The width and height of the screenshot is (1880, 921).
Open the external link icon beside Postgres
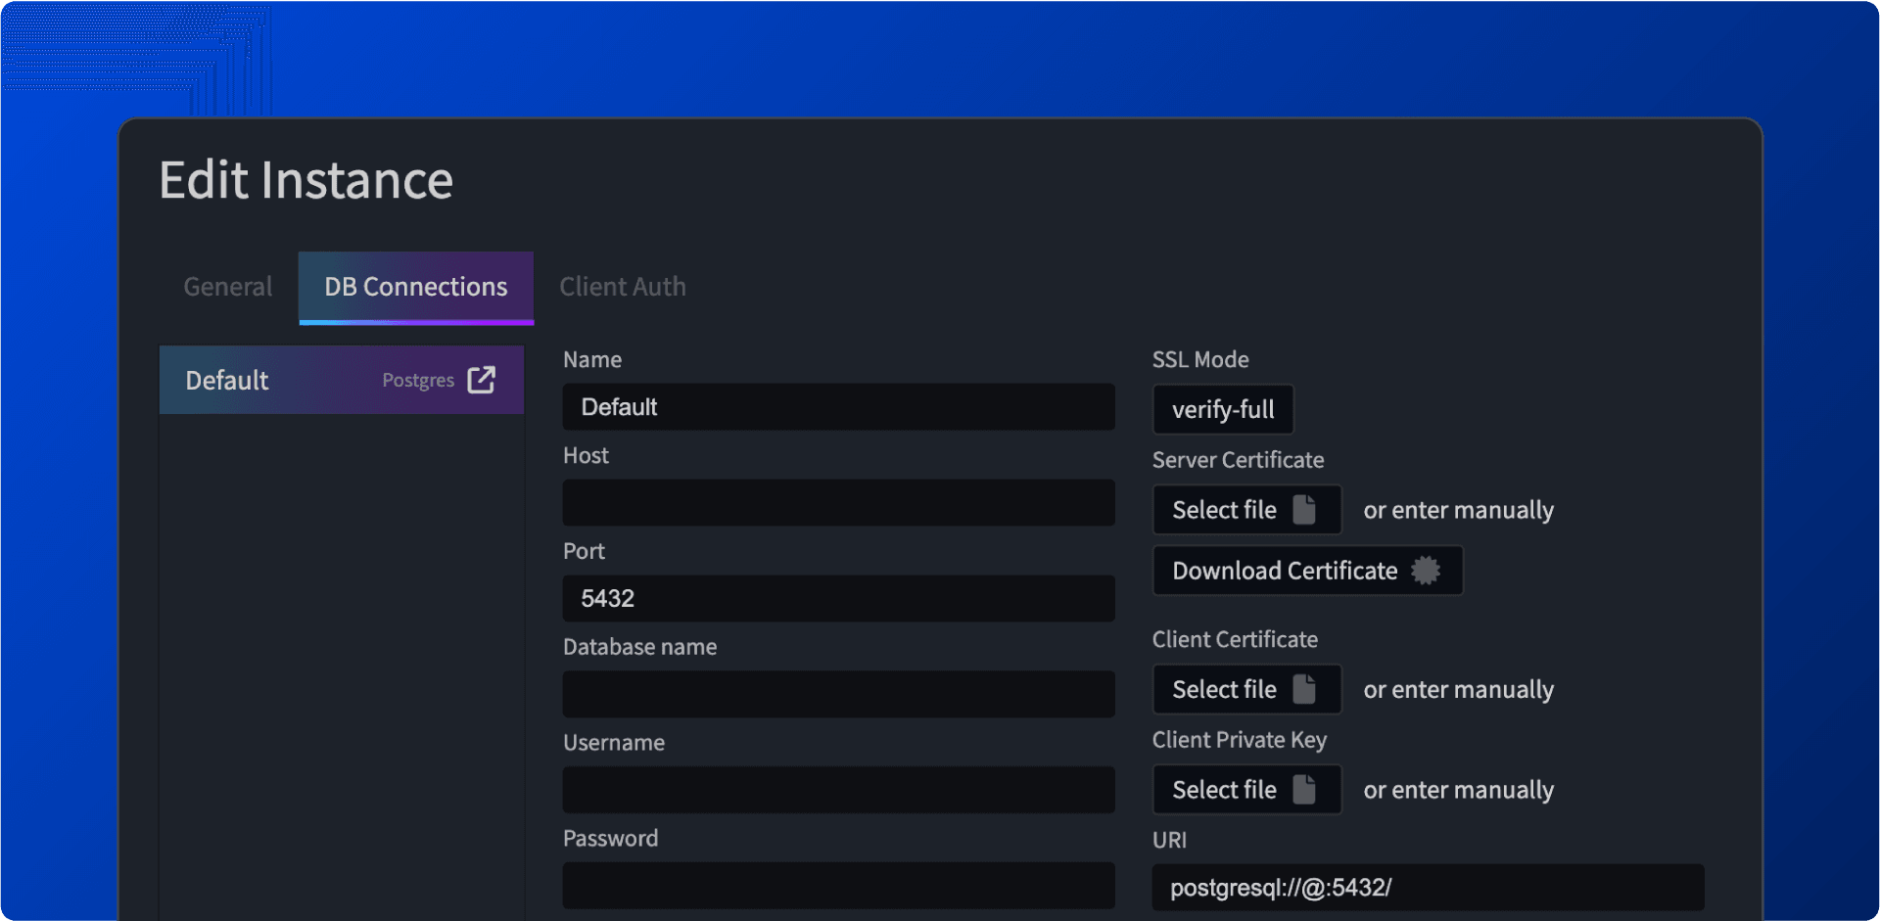481,380
